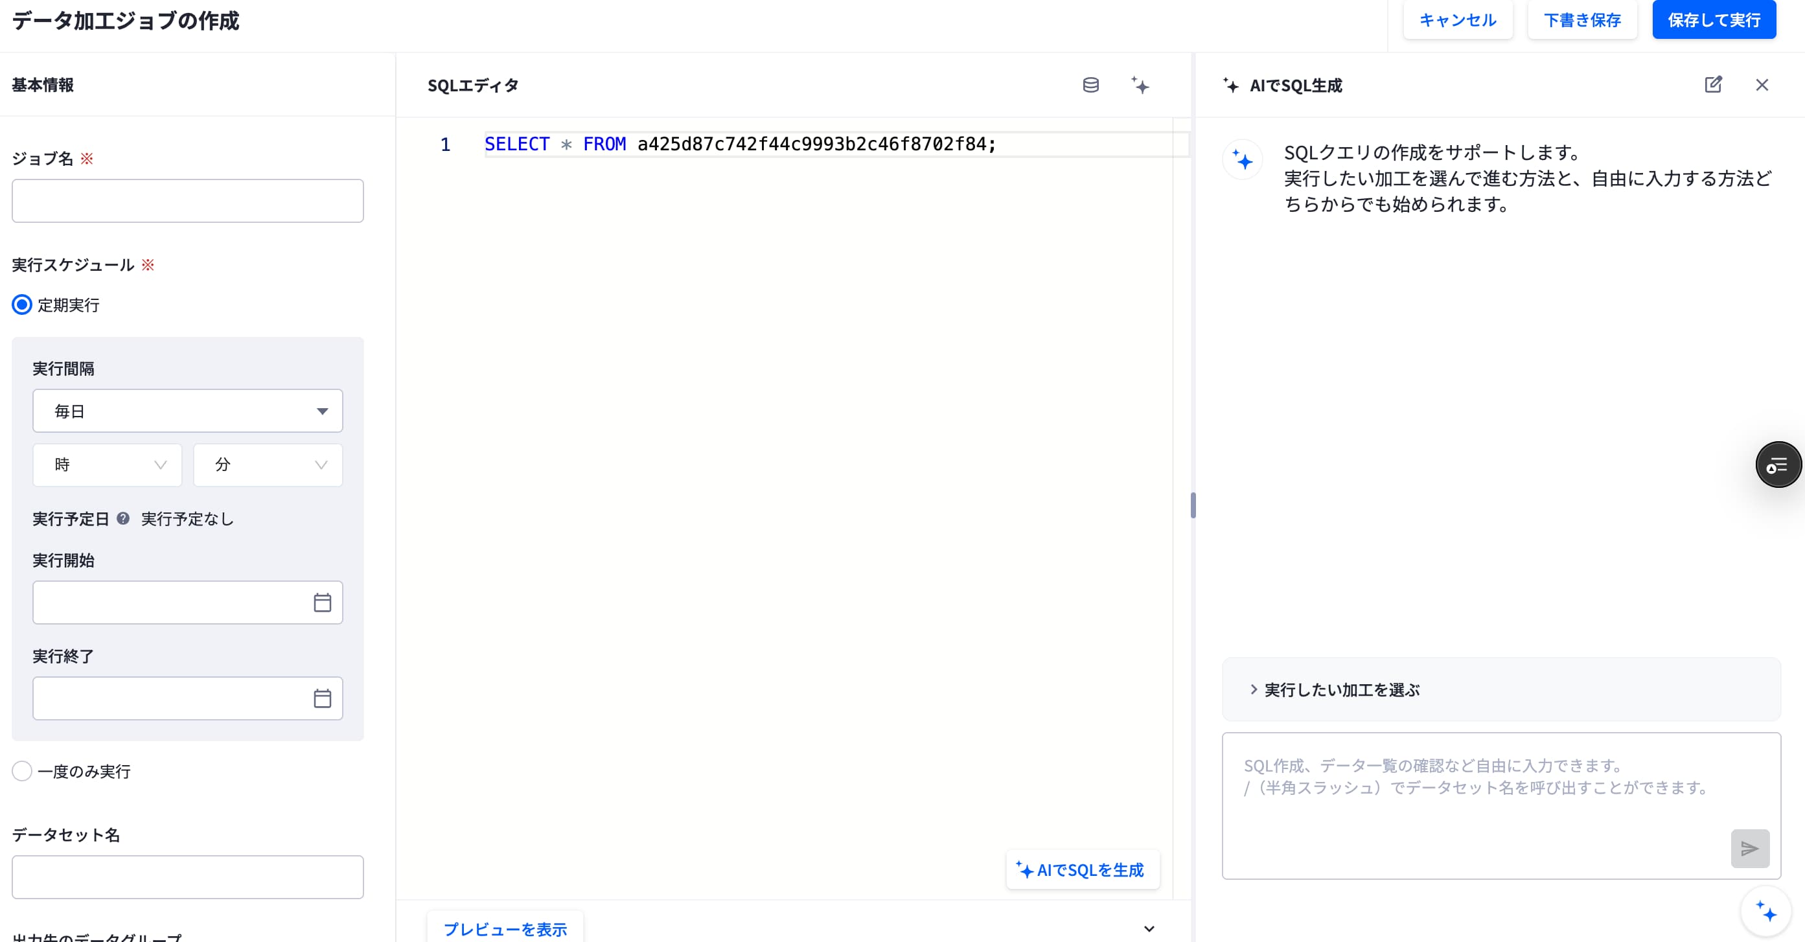Click the line number 1 in editor gutter
Screen dimensions: 1805x942
pyautogui.click(x=445, y=144)
